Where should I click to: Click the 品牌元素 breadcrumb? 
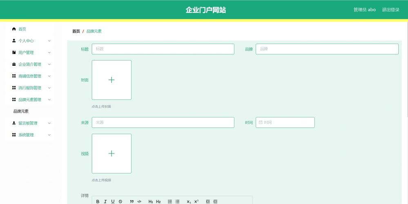94,31
